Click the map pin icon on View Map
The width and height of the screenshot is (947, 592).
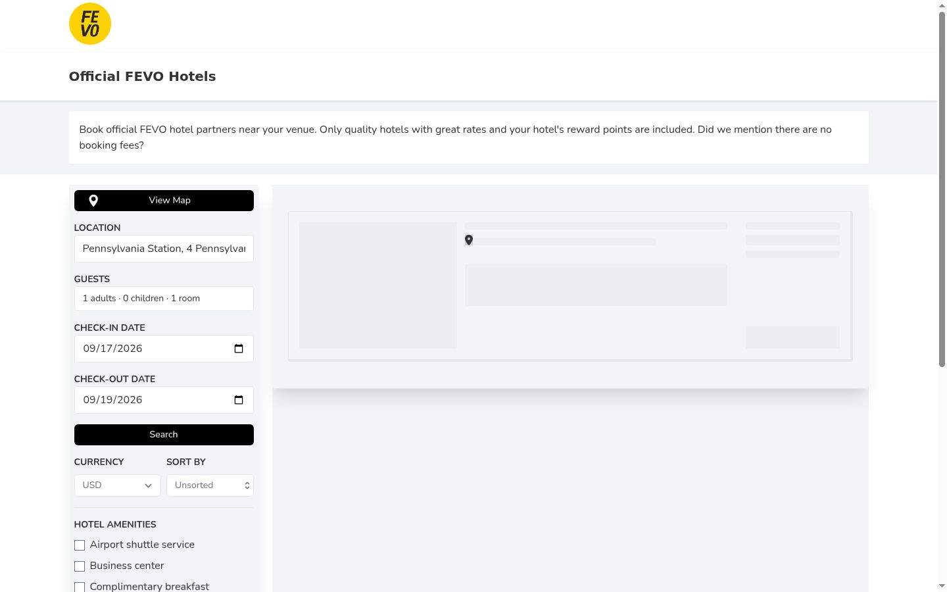point(93,201)
